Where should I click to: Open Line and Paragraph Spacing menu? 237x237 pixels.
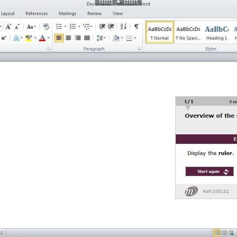(101, 38)
